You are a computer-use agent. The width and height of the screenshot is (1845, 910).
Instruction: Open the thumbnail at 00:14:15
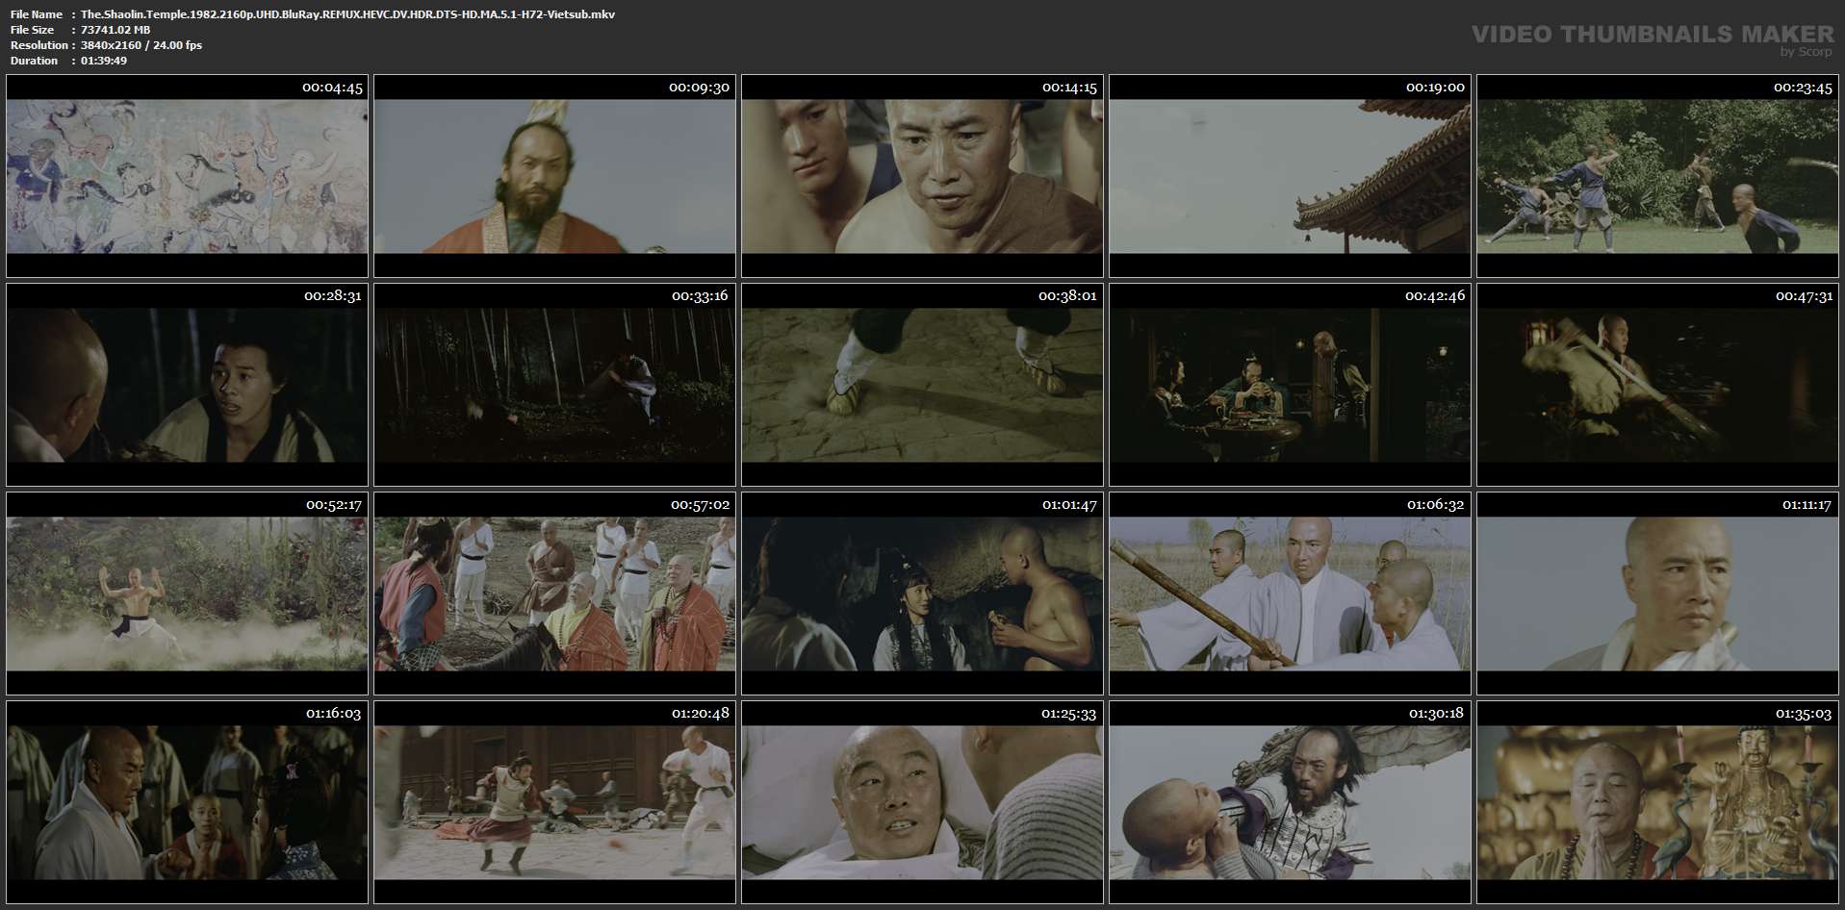point(922,176)
